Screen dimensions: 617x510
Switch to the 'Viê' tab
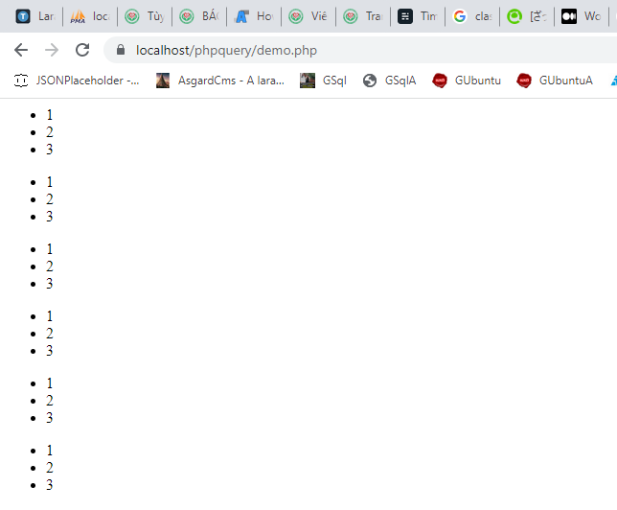coord(308,16)
